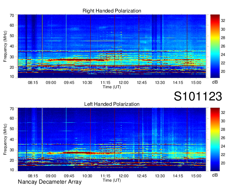Click the lower left-handed colorbar
The image size is (229, 186).
coord(215,139)
